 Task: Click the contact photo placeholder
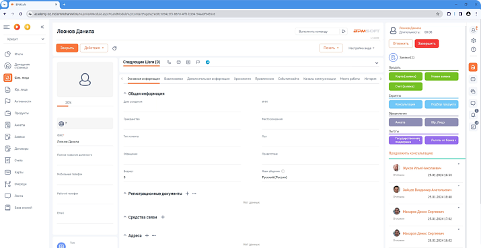[x=85, y=79]
